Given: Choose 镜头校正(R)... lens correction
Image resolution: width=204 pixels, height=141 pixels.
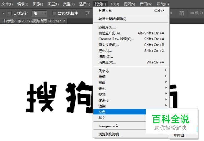Looking at the screenshot, I should coord(131,45).
